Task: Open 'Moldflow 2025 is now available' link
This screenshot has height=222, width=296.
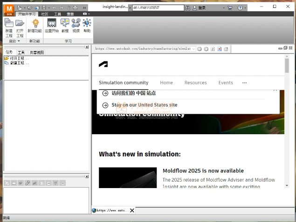Action: tap(203, 170)
